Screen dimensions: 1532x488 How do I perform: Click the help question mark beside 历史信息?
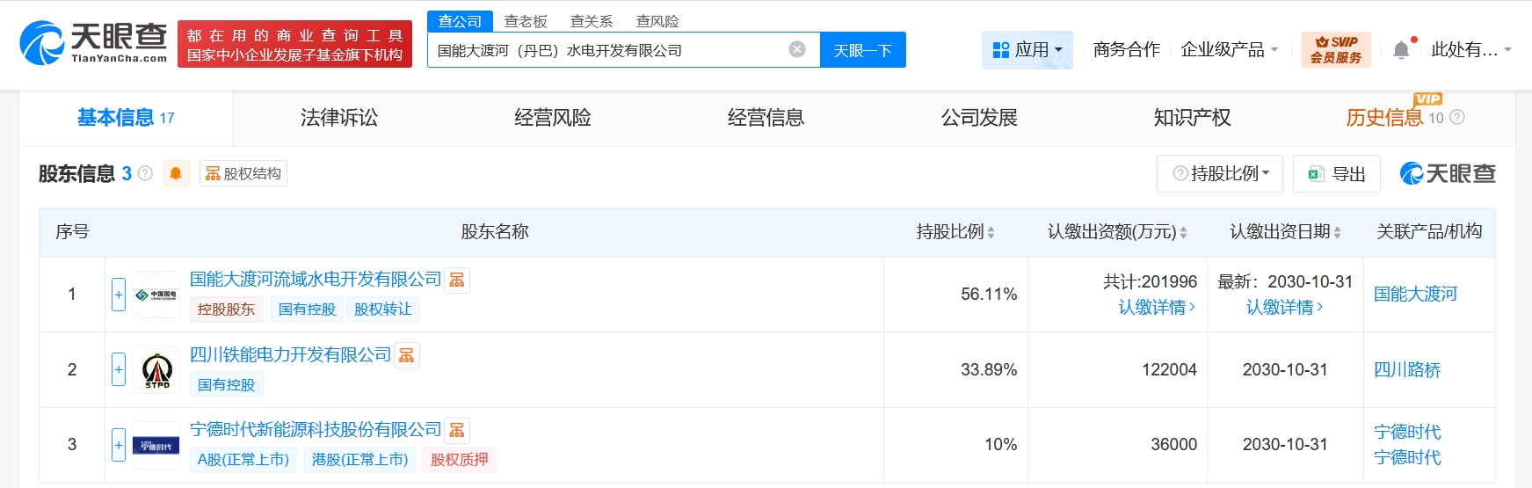pos(1457,117)
